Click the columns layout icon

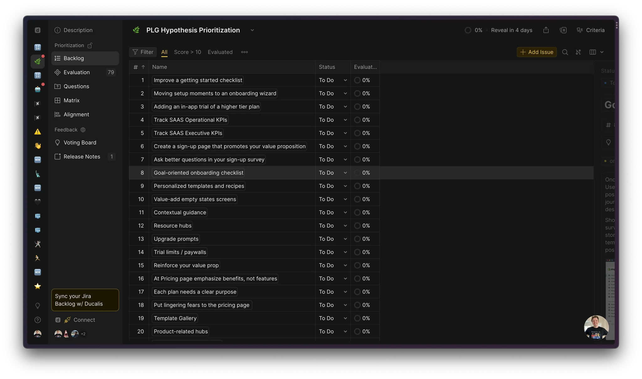click(592, 52)
